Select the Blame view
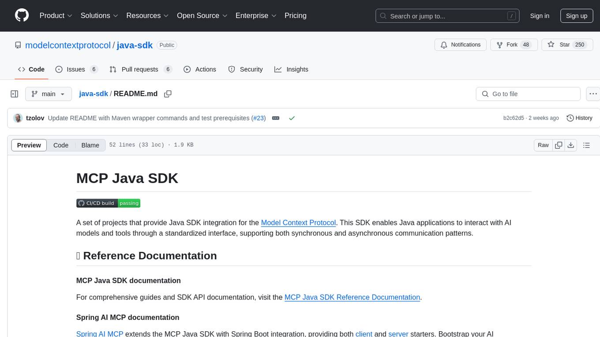Image resolution: width=600 pixels, height=337 pixels. coord(90,145)
